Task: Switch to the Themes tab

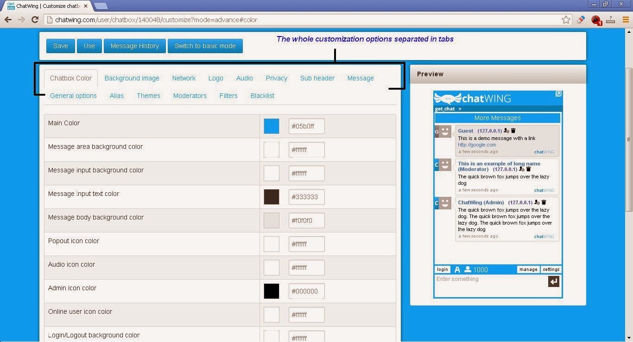Action: coord(148,96)
